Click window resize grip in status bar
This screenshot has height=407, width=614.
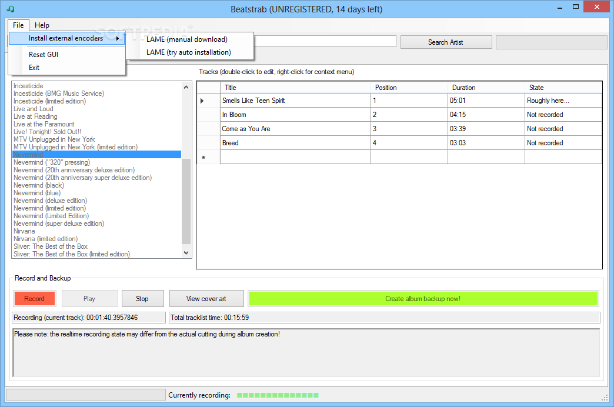[x=604, y=398]
